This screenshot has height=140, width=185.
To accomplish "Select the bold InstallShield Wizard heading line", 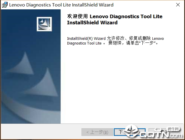I will [92, 23].
